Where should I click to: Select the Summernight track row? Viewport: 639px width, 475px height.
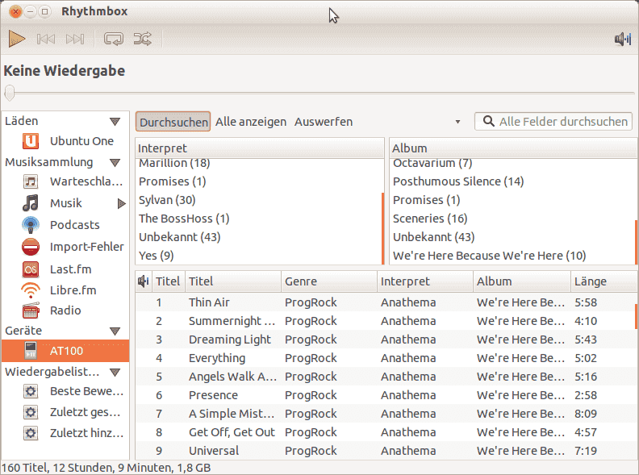[385, 322]
